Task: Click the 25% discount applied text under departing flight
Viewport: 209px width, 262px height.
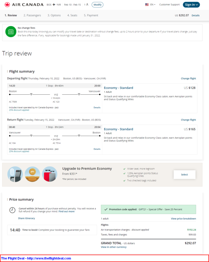Action: pos(19,110)
